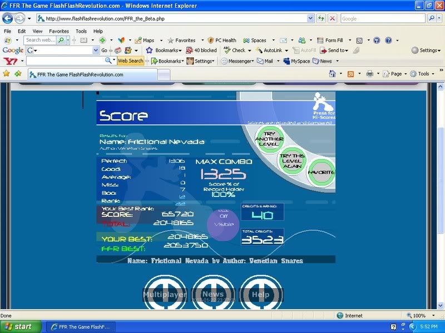Expand the Tools dropdown in command bar

pyautogui.click(x=424, y=73)
